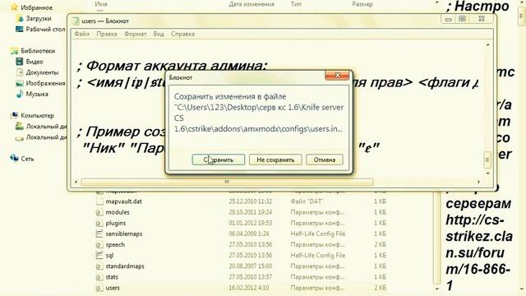Open the Вид menu in Notepad
The height and width of the screenshot is (296, 526).
click(x=159, y=34)
